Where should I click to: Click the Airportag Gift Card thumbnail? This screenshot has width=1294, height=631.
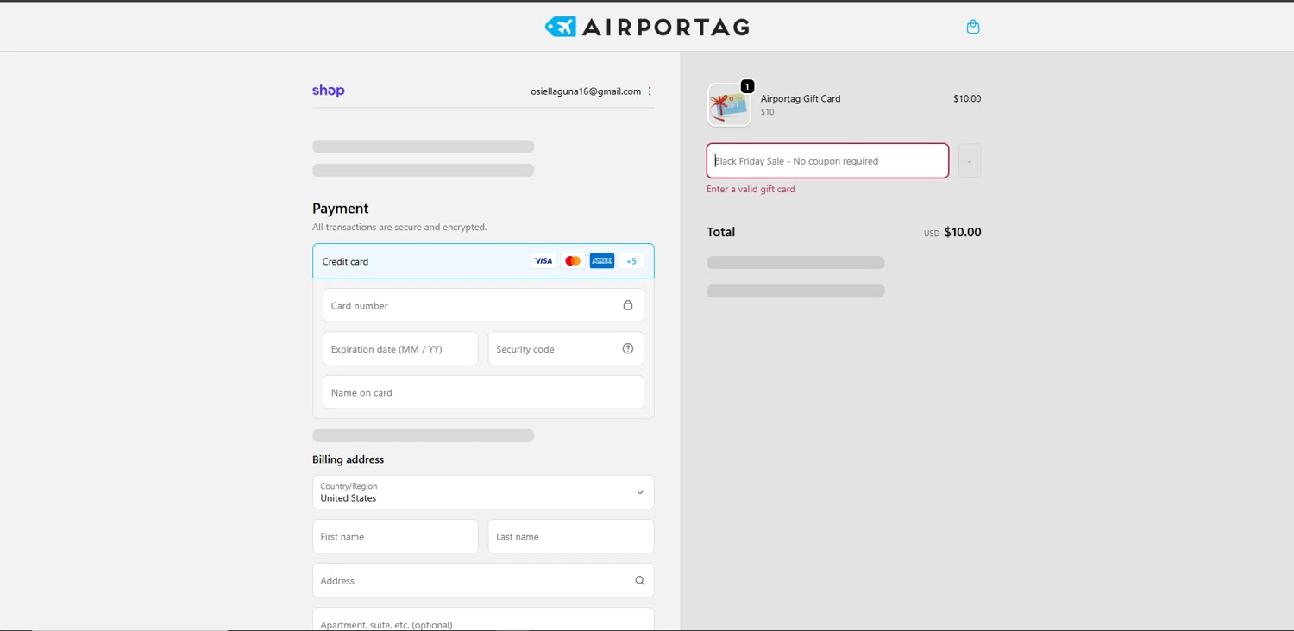pos(729,104)
